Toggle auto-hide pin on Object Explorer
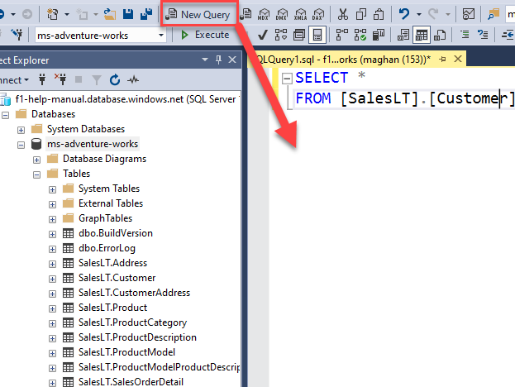The image size is (515, 387). pos(218,60)
